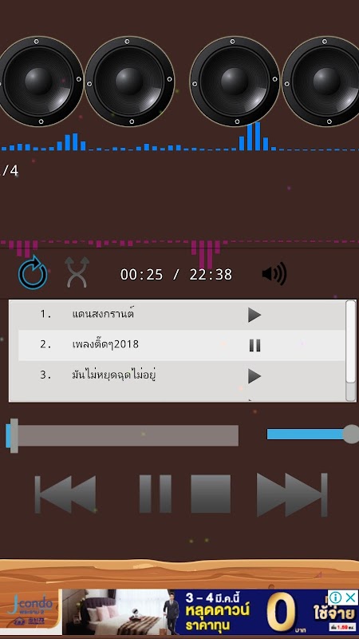Pause track 2 เพลงติ๊ดๆ2018 using its pause icon
The image size is (359, 639).
click(254, 346)
